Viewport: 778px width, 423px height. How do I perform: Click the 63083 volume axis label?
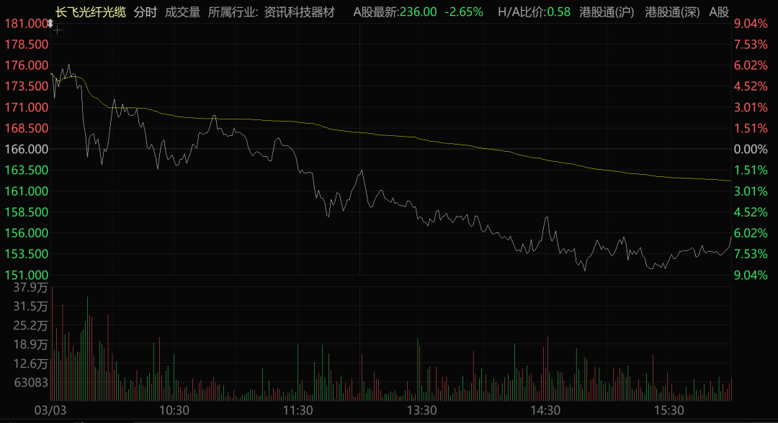(31, 383)
